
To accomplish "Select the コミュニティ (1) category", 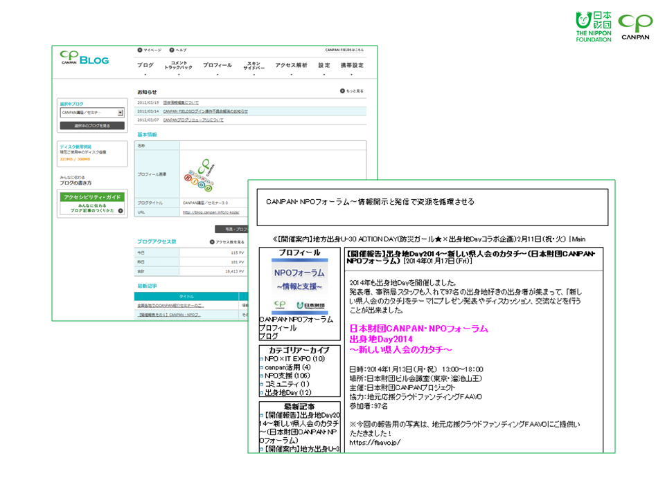I will [287, 384].
